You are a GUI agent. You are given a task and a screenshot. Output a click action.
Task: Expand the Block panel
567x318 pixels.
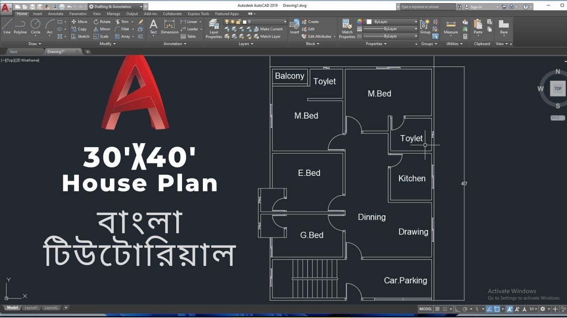pyautogui.click(x=313, y=44)
